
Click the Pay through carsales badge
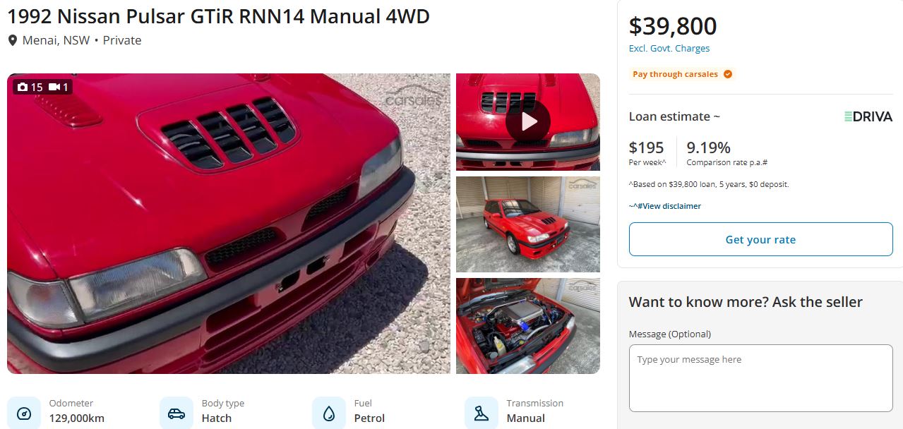[682, 74]
